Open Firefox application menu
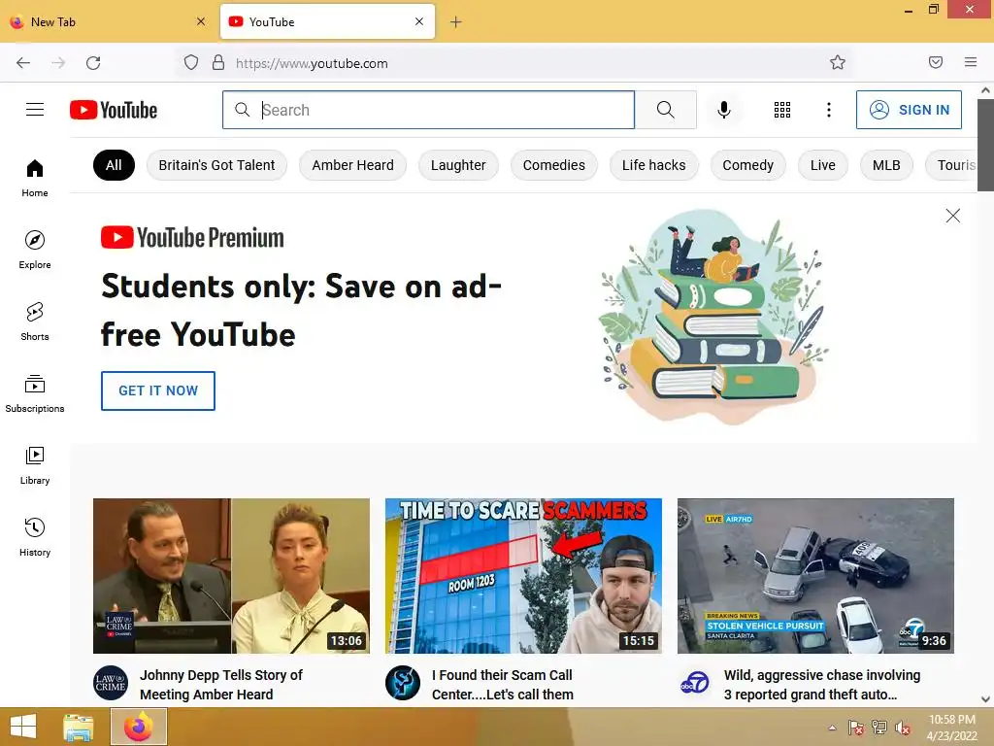The image size is (994, 746). pos(971,62)
